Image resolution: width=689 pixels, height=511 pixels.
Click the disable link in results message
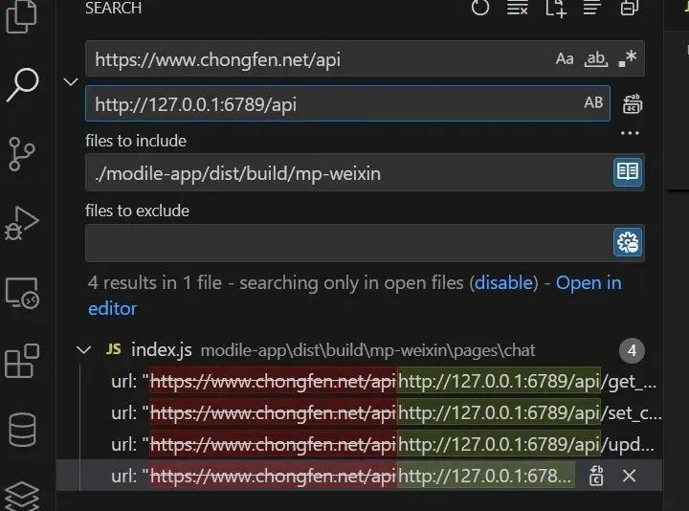pos(503,282)
